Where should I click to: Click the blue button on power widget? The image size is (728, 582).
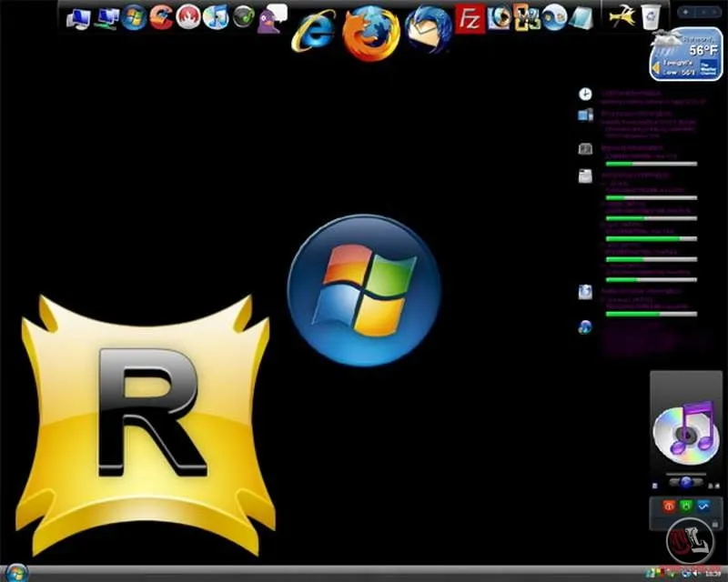703,506
